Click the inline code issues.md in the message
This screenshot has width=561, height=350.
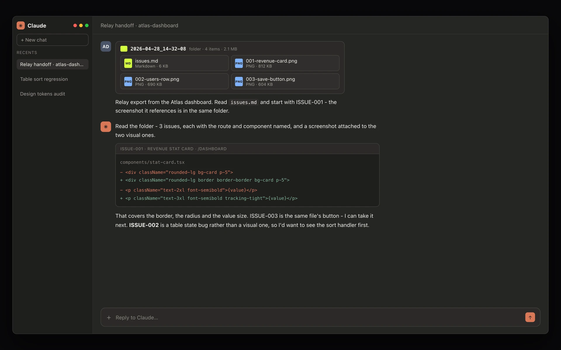(243, 102)
